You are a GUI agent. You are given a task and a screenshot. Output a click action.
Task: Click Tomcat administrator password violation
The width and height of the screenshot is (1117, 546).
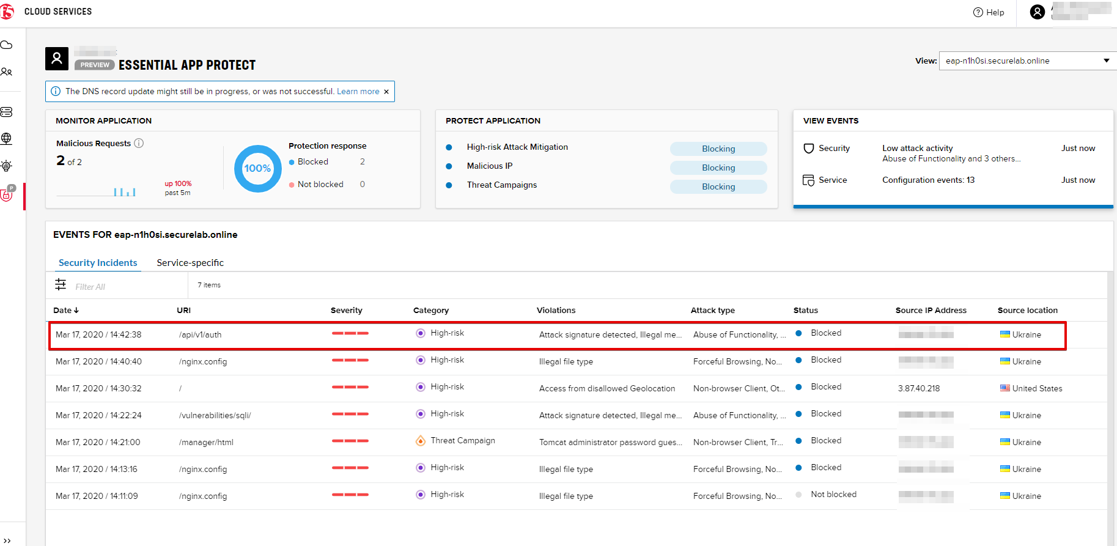(x=611, y=442)
